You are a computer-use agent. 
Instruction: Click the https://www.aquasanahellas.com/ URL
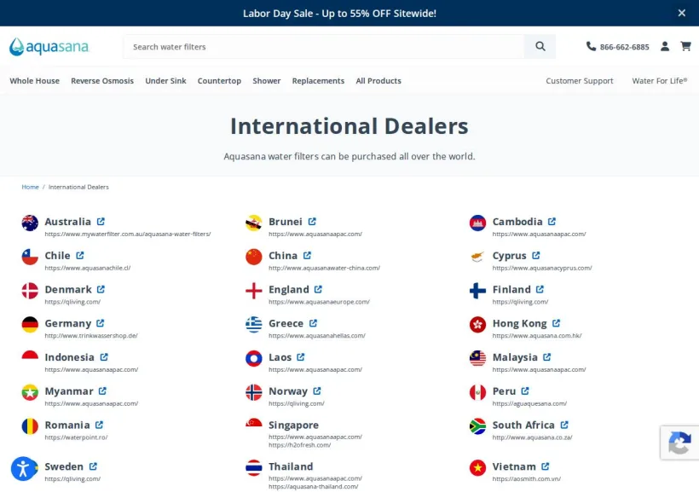(317, 335)
